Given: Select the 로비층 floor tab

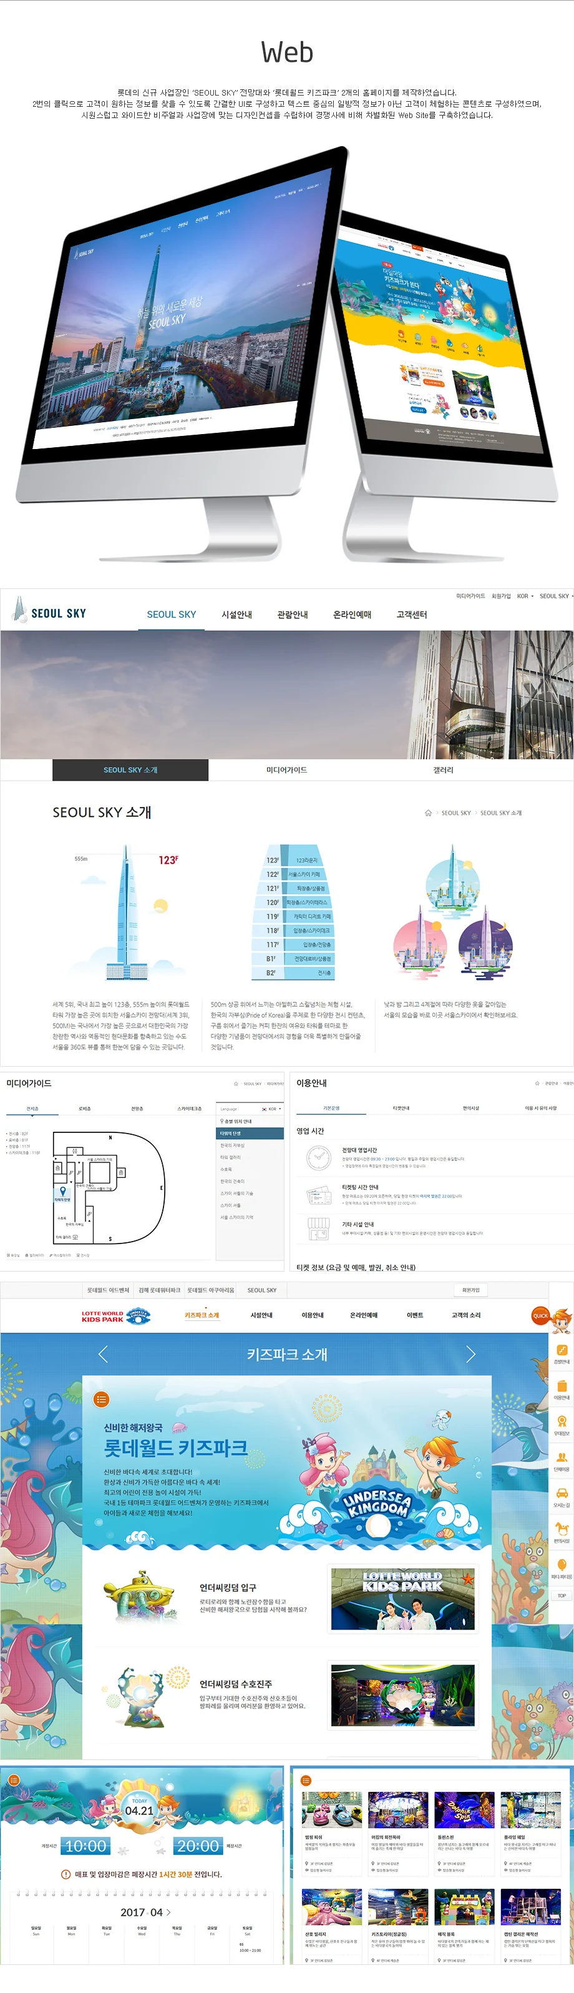Looking at the screenshot, I should pos(84,1109).
